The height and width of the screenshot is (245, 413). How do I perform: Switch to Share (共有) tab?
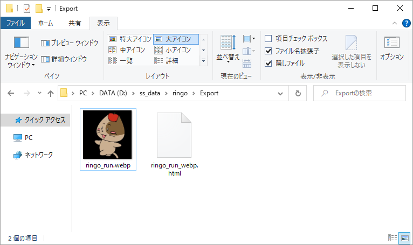[x=75, y=23]
